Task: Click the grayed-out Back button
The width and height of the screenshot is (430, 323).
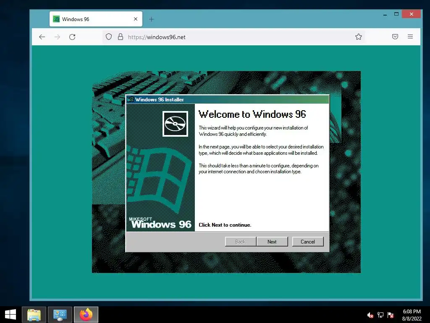Action: [241, 241]
